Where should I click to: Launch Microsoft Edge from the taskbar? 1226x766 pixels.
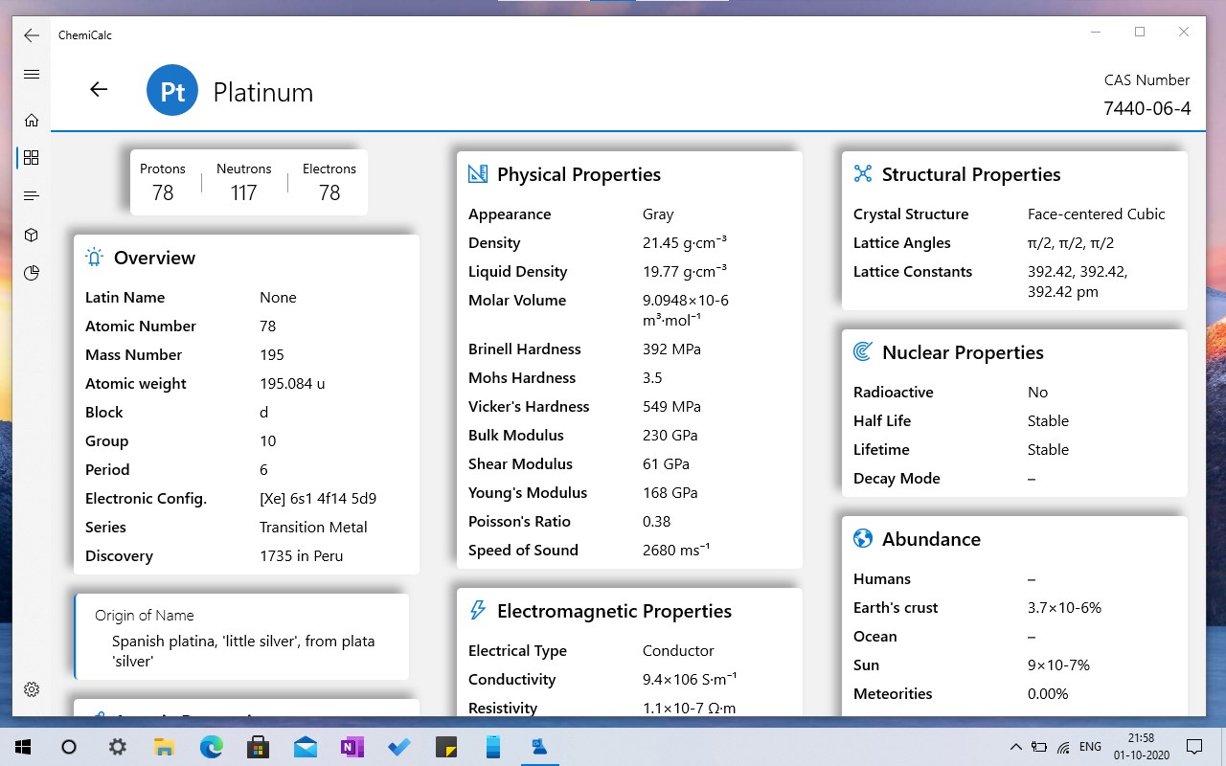click(211, 747)
